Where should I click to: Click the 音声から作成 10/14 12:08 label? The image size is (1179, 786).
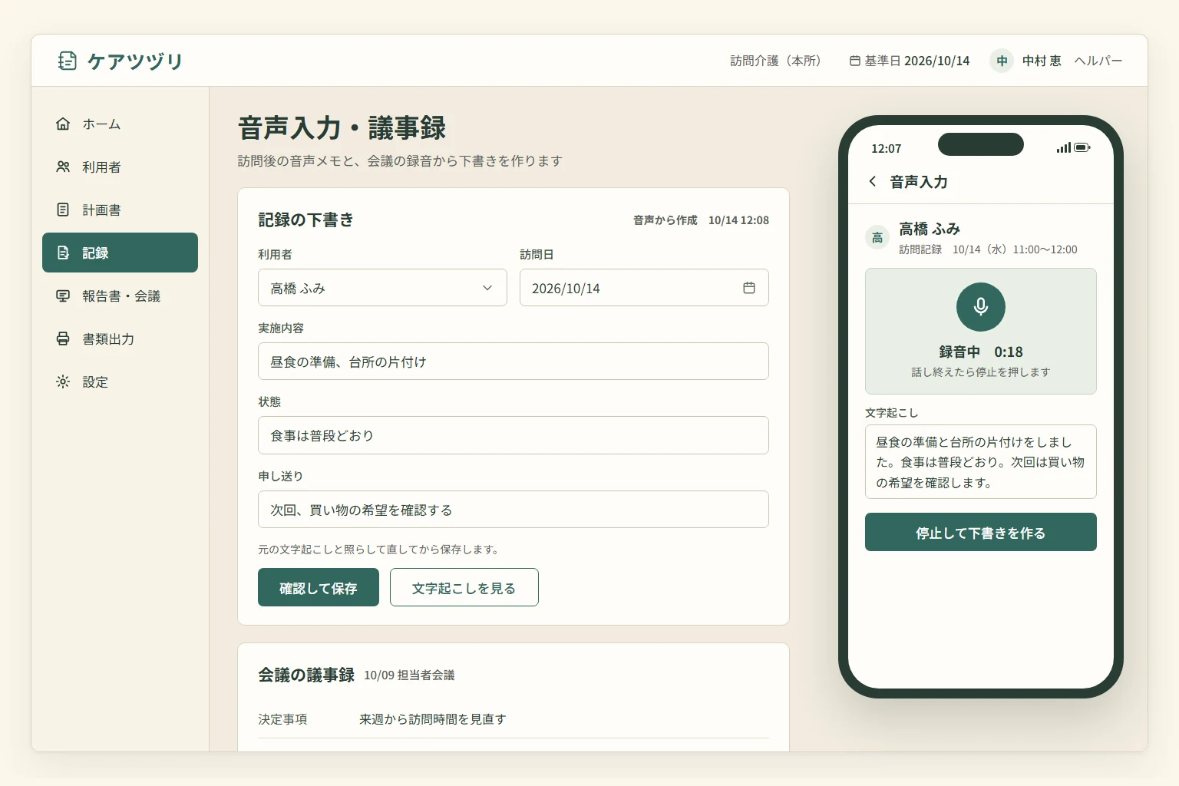[x=701, y=220]
